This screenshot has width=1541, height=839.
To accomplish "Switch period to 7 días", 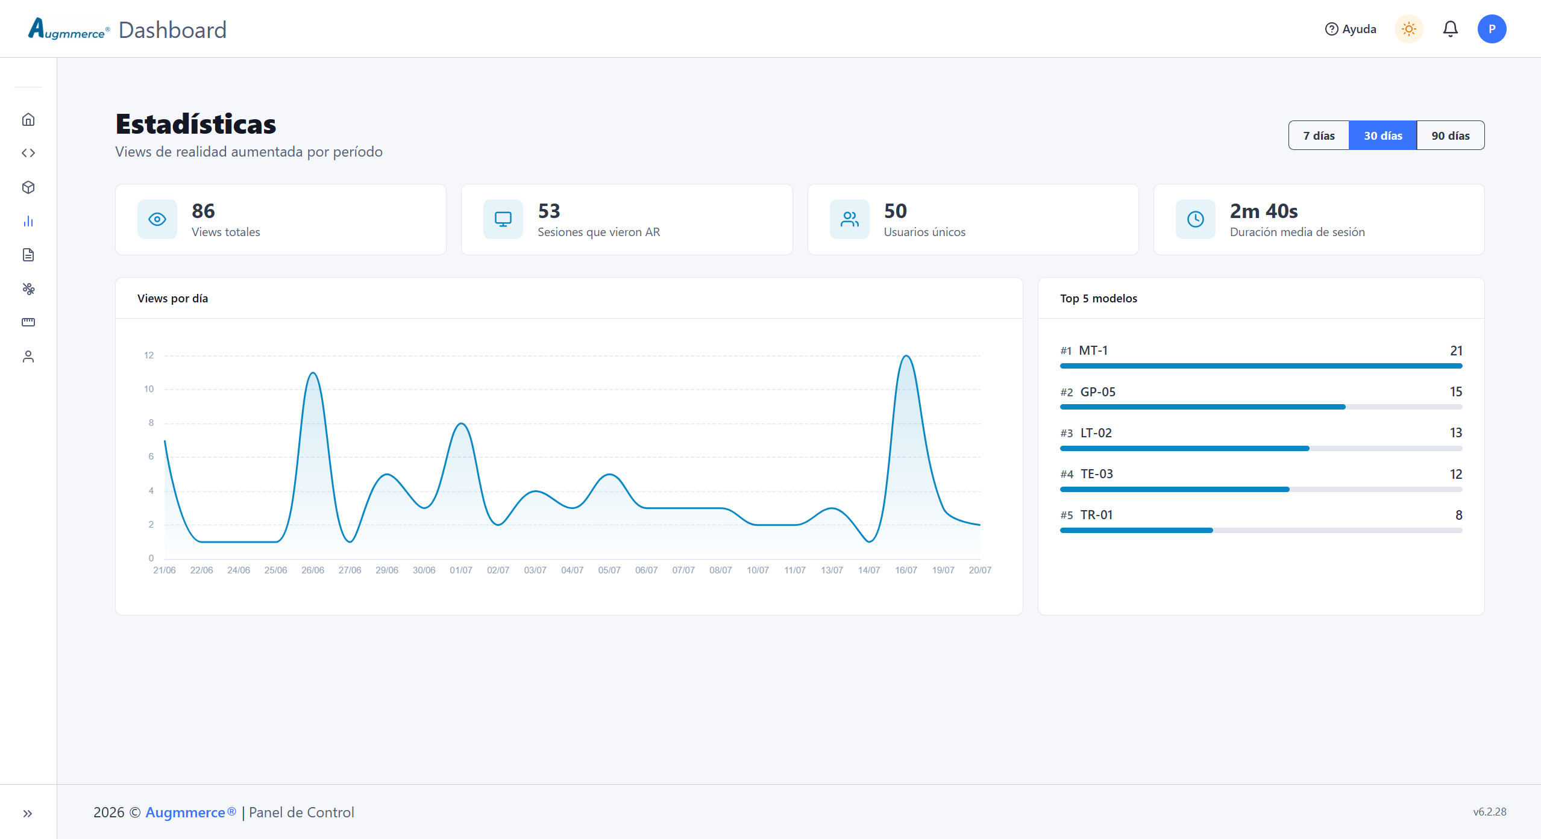I will tap(1319, 136).
